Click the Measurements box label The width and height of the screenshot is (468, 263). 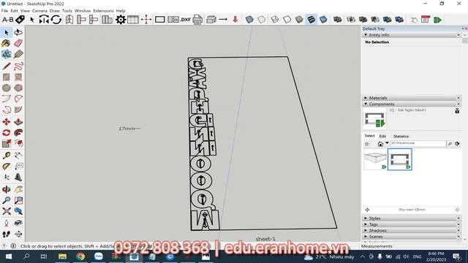[x=377, y=246]
